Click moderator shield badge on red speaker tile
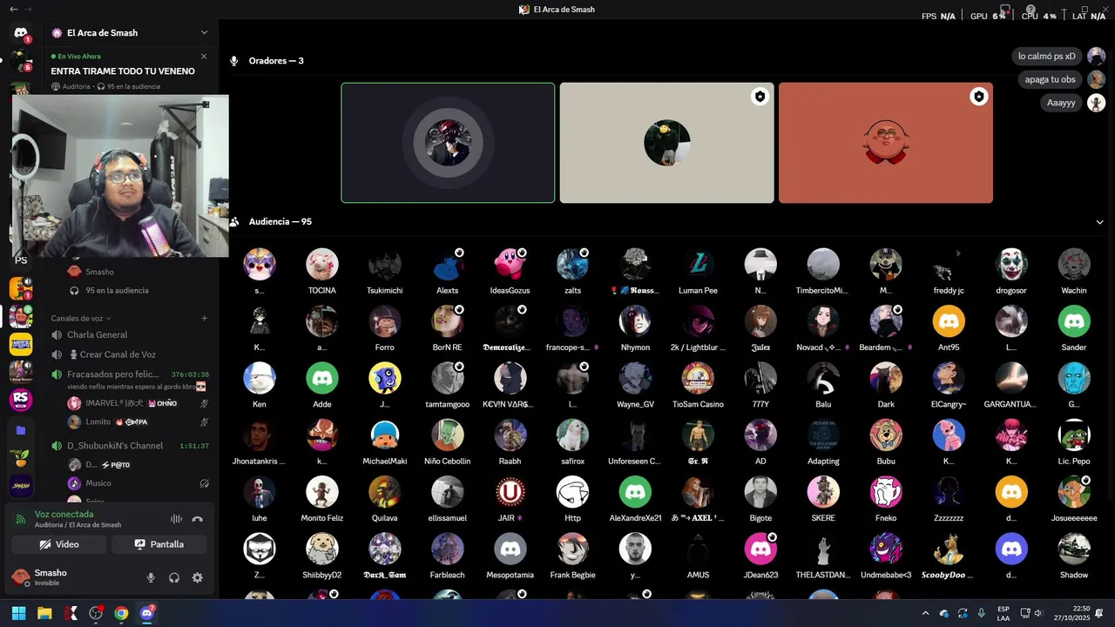The height and width of the screenshot is (627, 1115). pyautogui.click(x=979, y=97)
